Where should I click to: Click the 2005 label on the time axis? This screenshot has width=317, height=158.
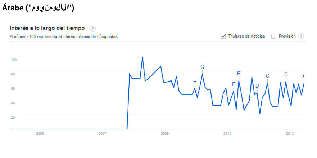point(40,134)
